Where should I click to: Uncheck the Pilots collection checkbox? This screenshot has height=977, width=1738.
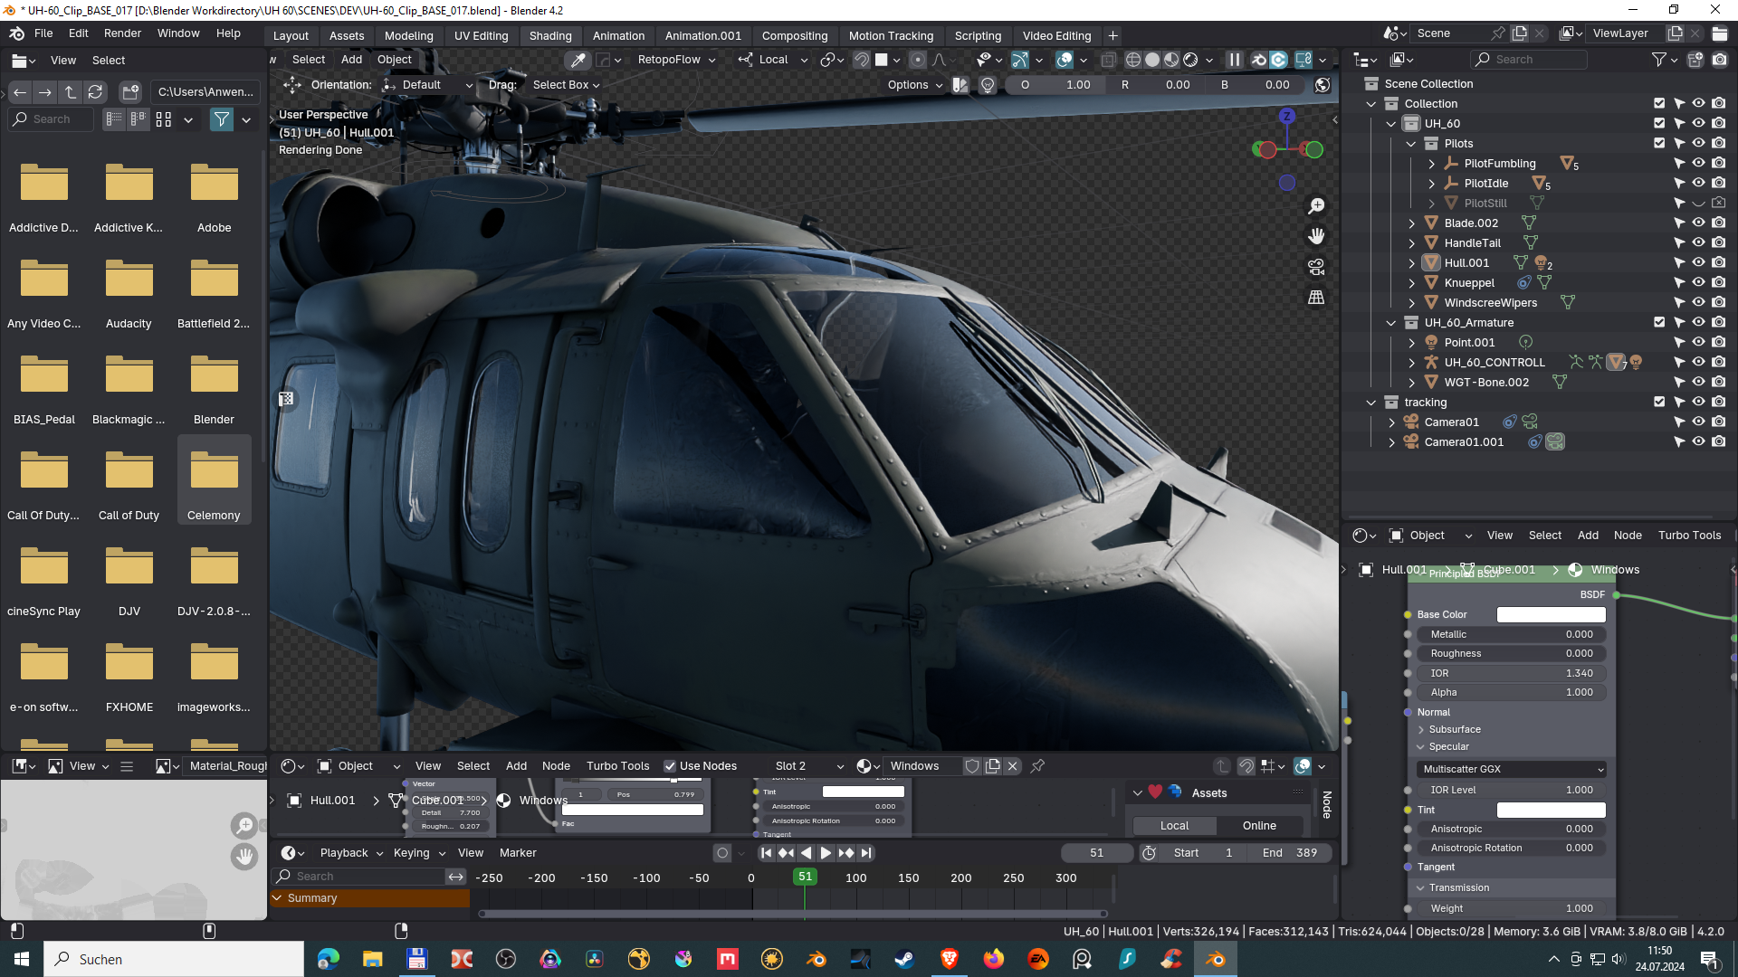1659,143
